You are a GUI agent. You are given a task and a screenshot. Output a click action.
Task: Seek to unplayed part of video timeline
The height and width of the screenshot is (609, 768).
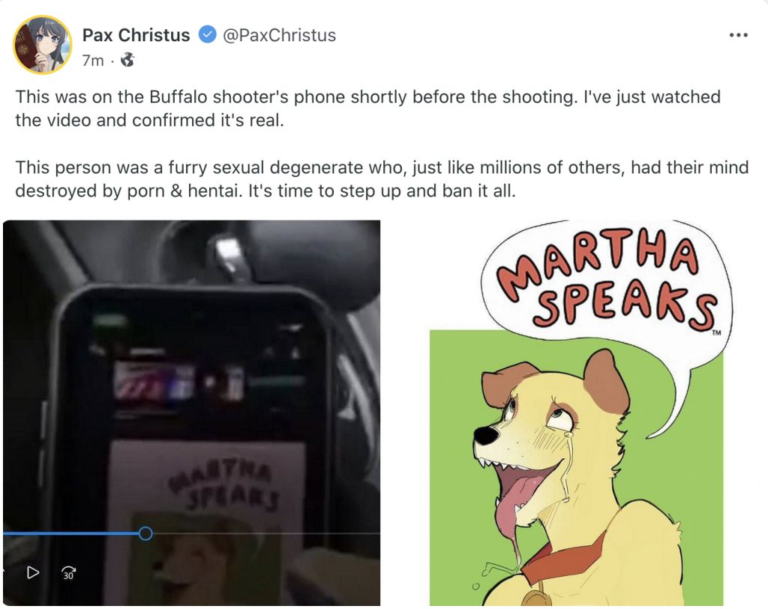pos(266,533)
